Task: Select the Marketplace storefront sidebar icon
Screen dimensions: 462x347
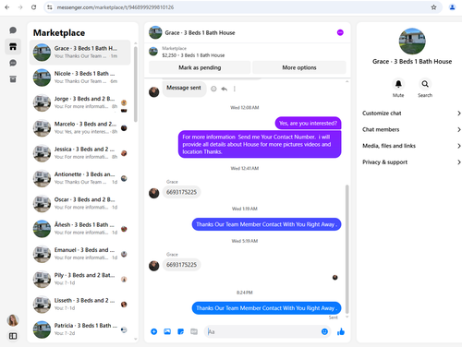Action: click(x=13, y=46)
